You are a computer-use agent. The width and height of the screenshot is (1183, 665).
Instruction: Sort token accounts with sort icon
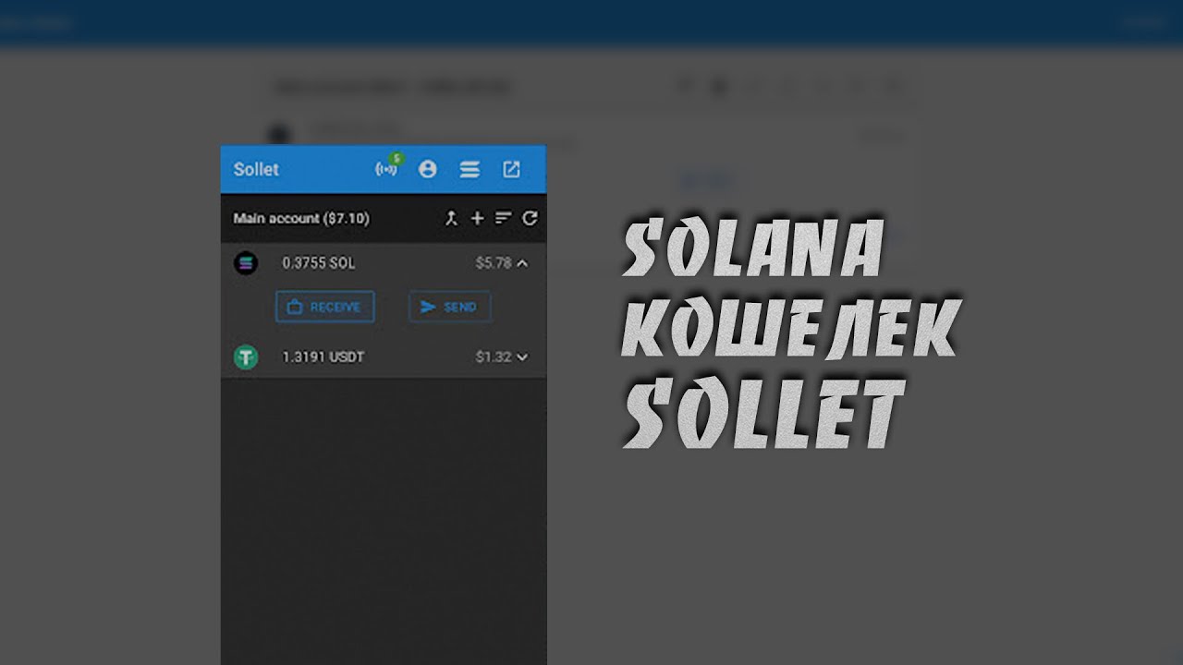click(503, 219)
